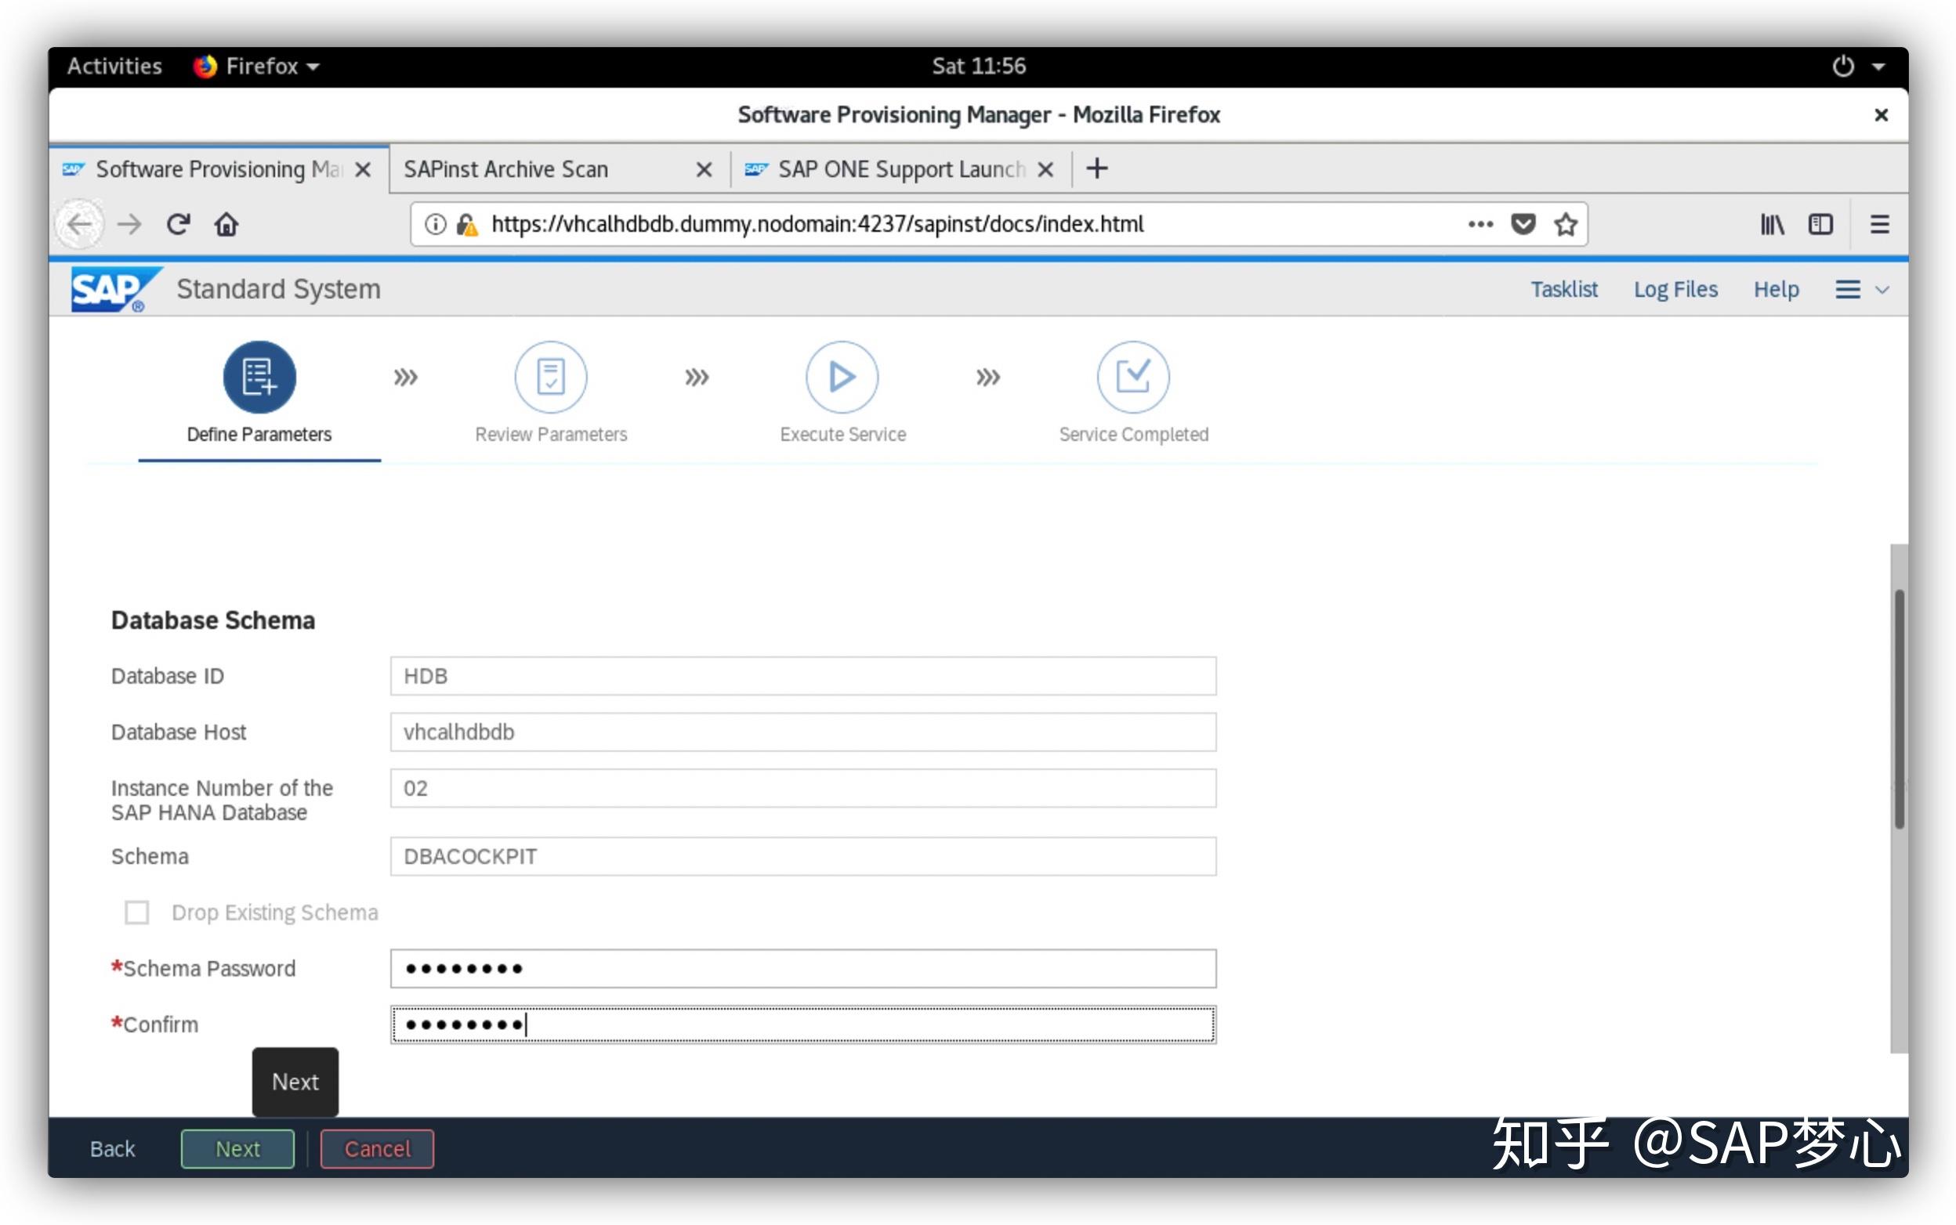The width and height of the screenshot is (1956, 1225).
Task: Click the Help icon in header
Action: [1775, 289]
